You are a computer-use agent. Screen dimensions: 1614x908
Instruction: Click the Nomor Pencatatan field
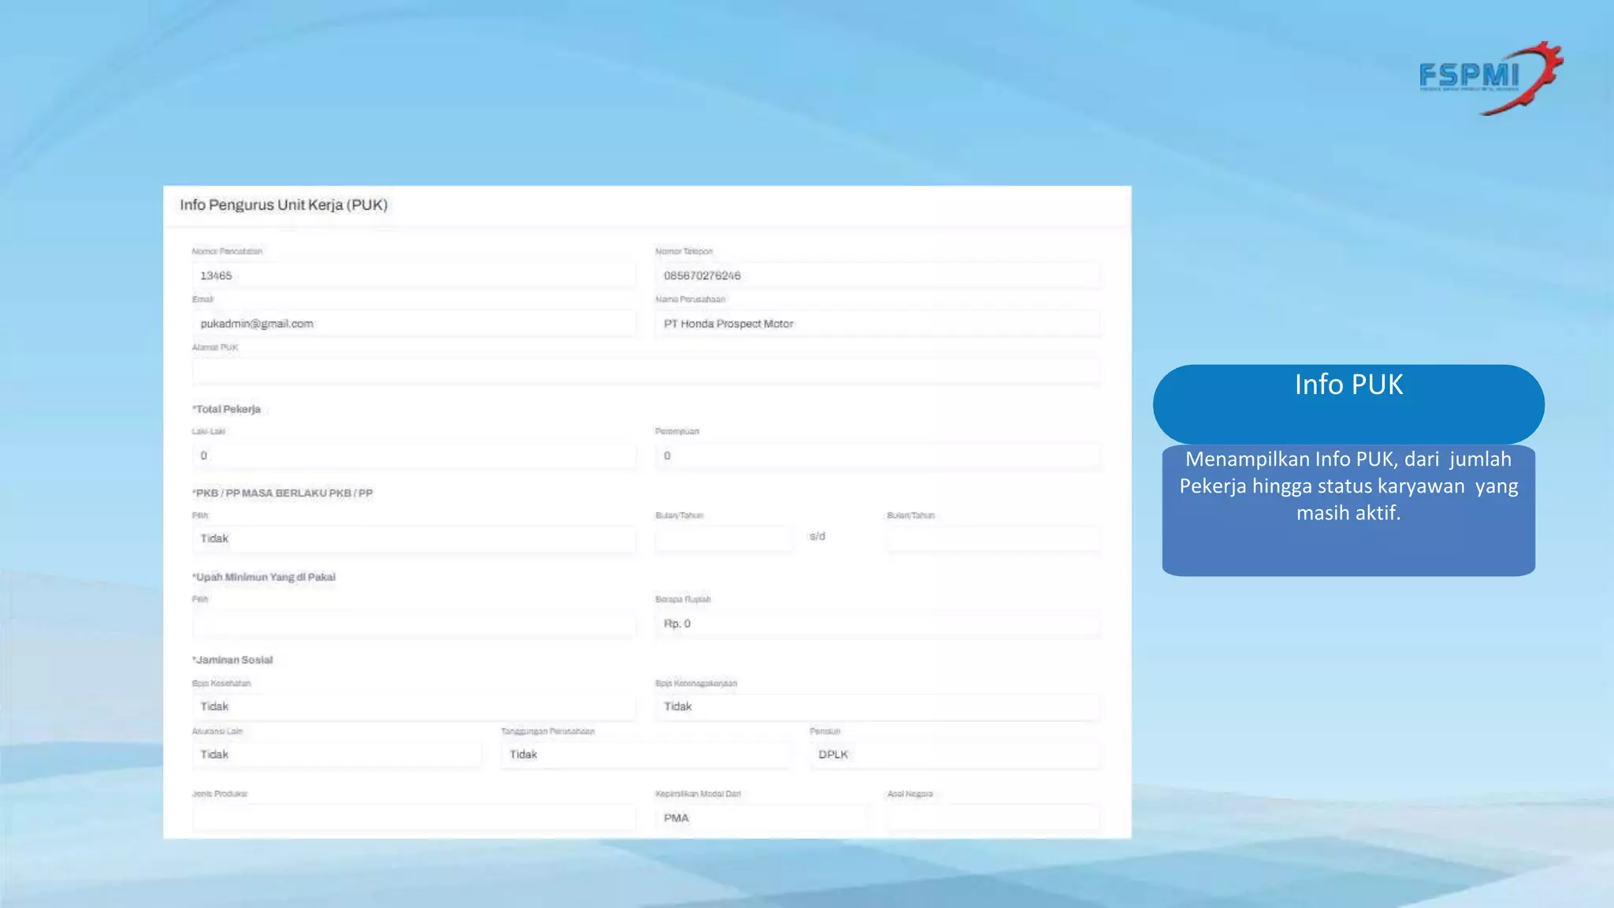point(413,276)
